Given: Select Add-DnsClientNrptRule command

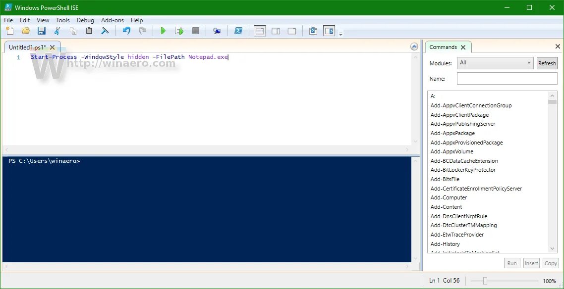Looking at the screenshot, I should click(458, 216).
